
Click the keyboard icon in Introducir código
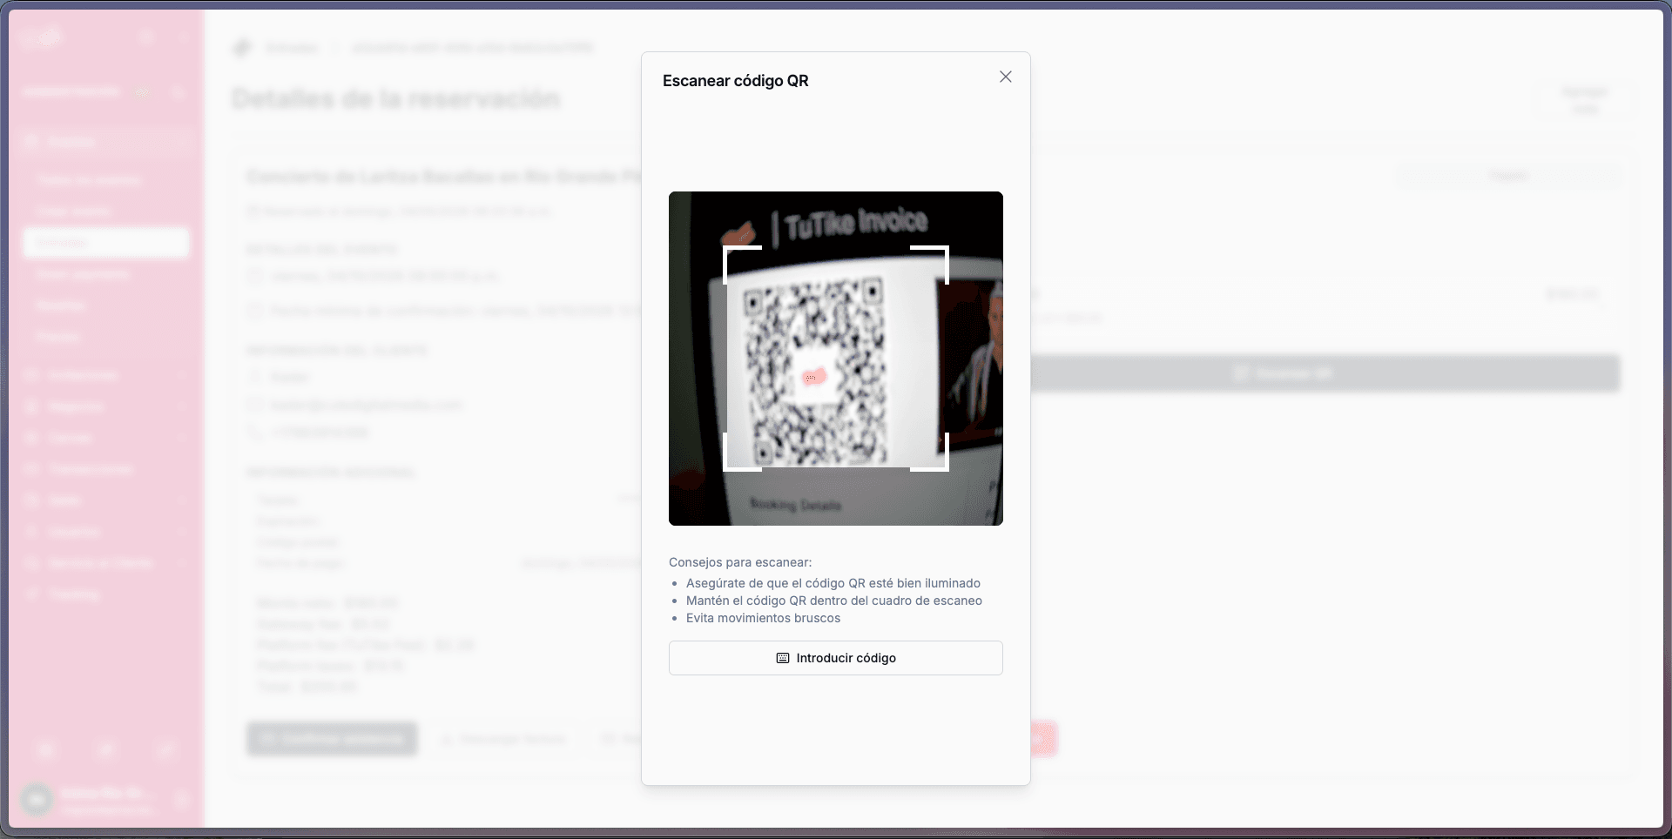(x=783, y=658)
